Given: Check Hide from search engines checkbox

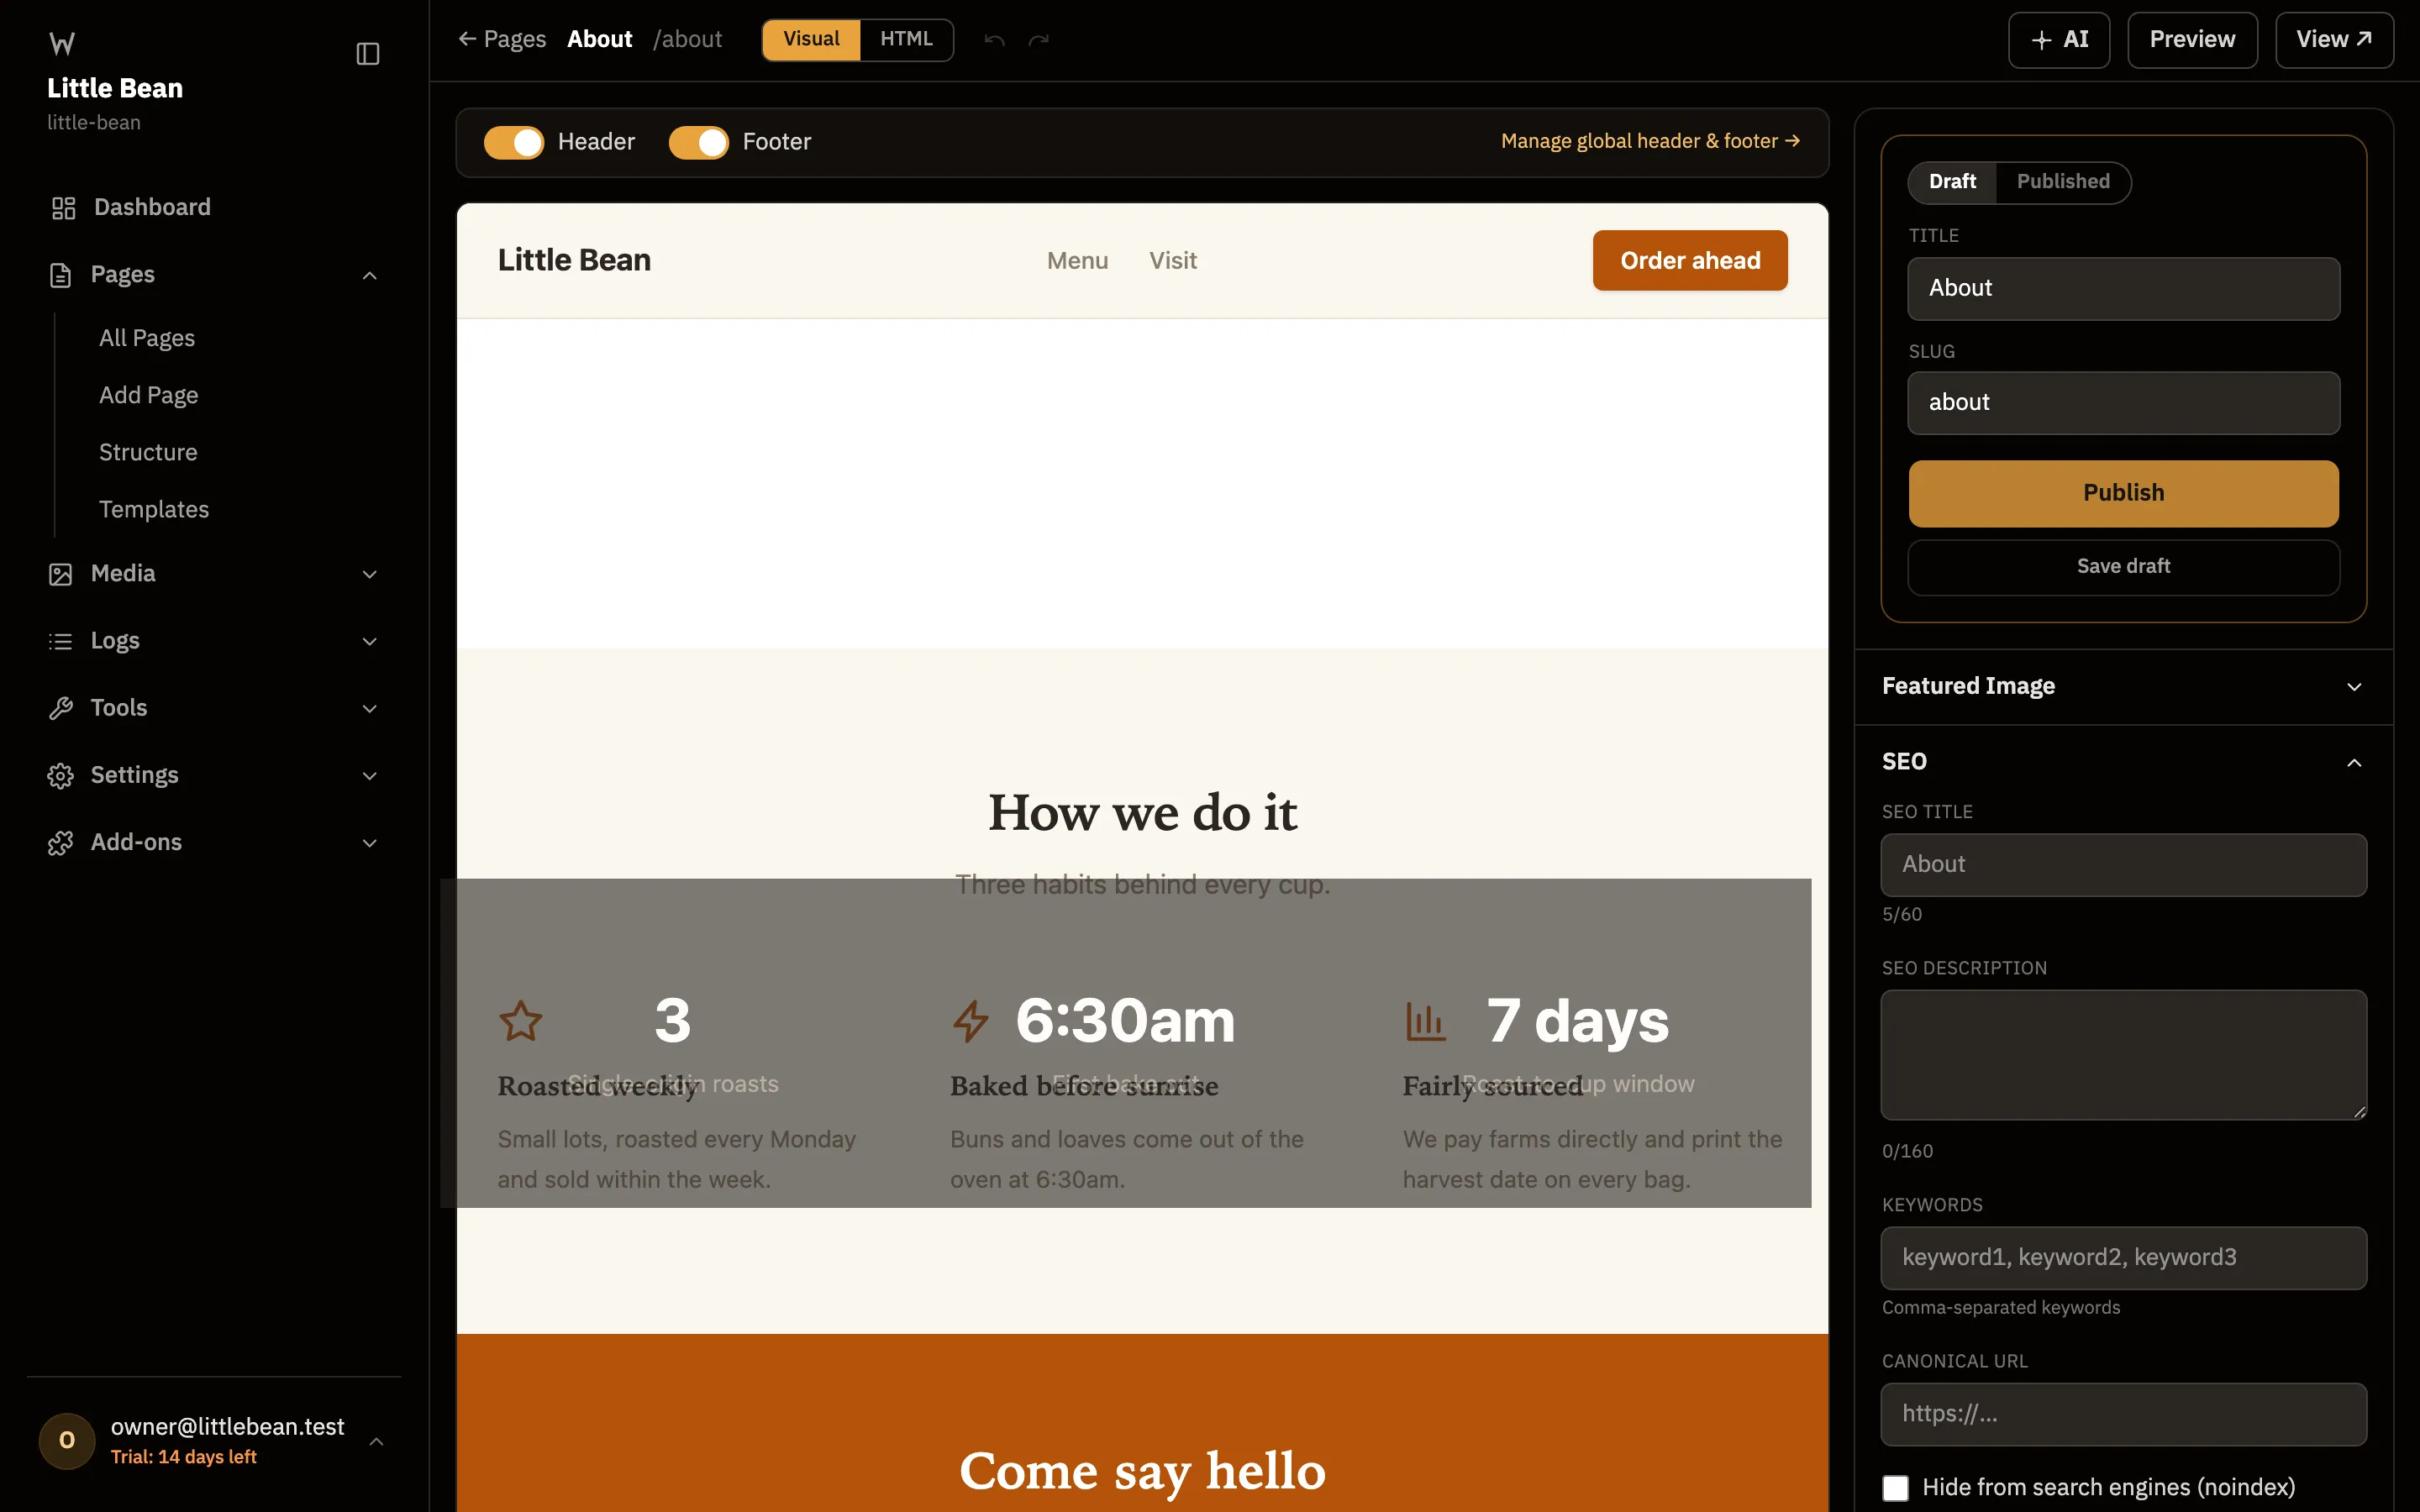Looking at the screenshot, I should click(1895, 1488).
